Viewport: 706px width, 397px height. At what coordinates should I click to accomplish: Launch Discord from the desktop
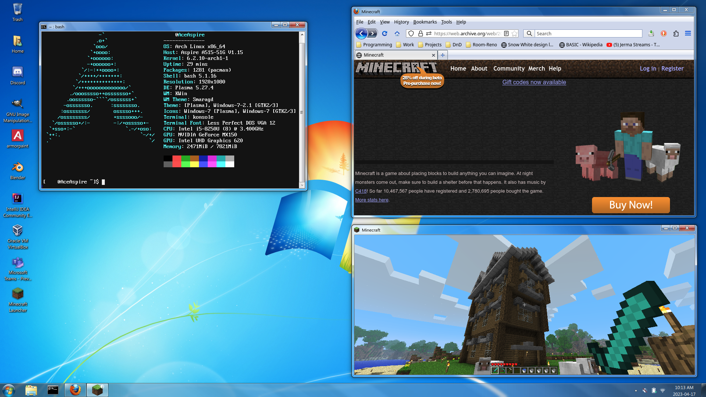pyautogui.click(x=17, y=72)
